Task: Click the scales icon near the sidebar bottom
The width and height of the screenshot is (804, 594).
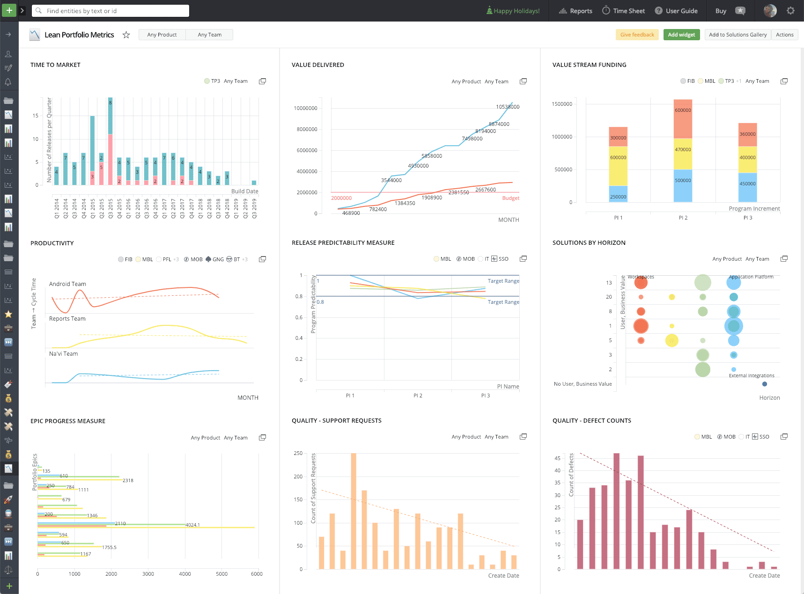Action: pos(8,565)
